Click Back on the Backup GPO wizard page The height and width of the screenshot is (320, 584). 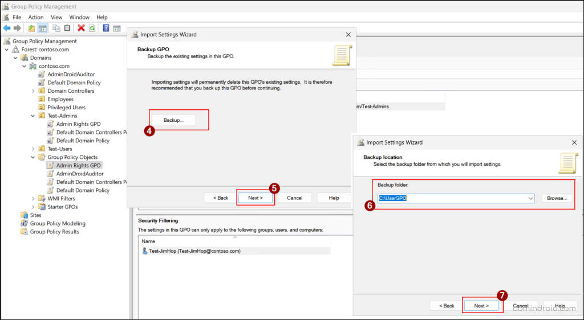point(221,198)
